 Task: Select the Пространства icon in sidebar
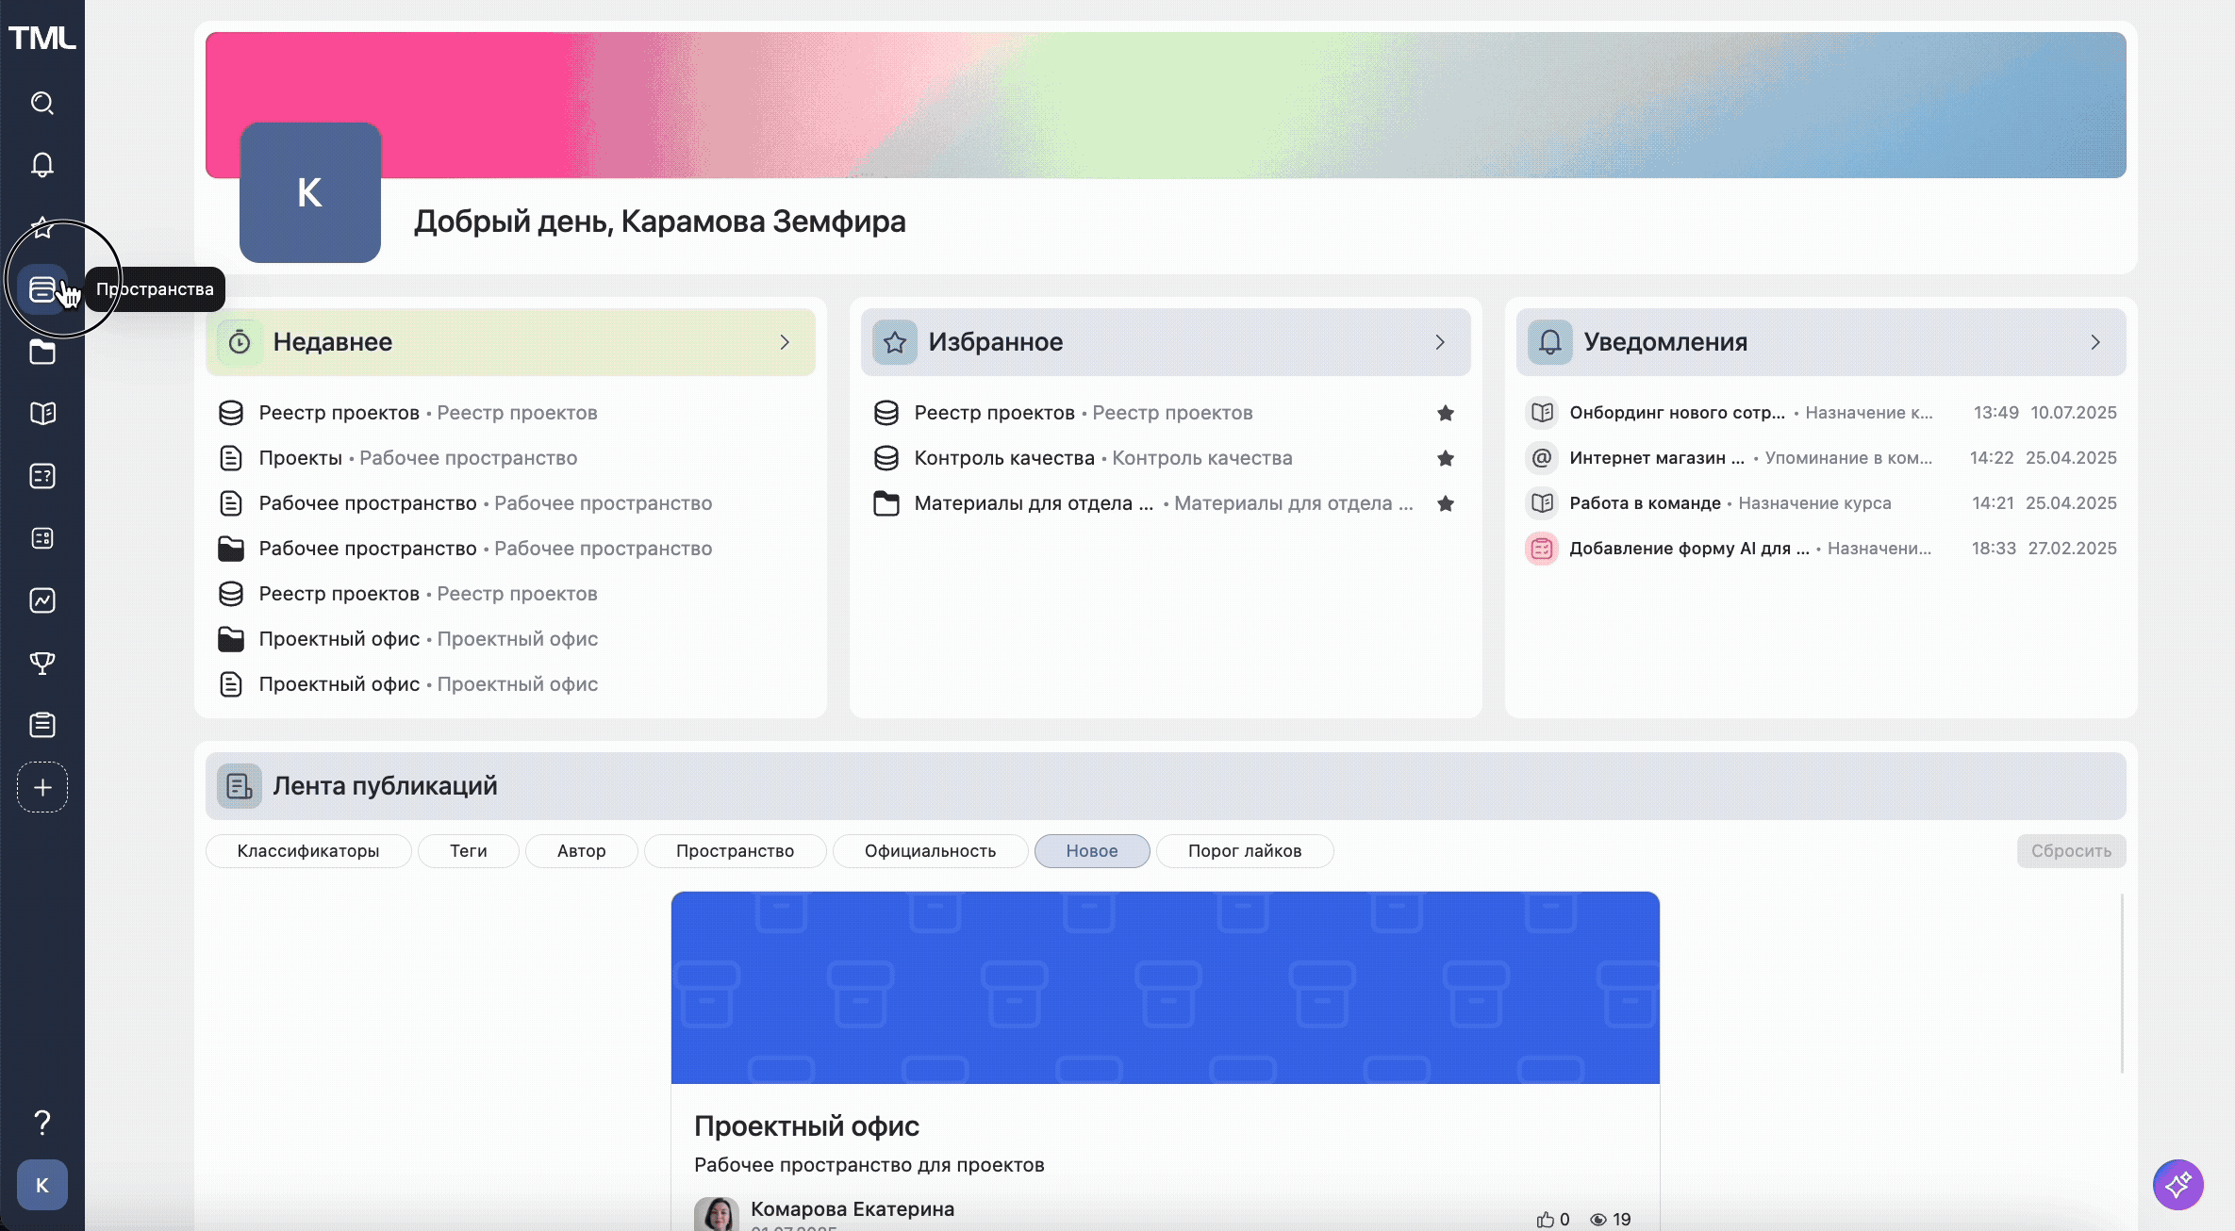pyautogui.click(x=41, y=288)
